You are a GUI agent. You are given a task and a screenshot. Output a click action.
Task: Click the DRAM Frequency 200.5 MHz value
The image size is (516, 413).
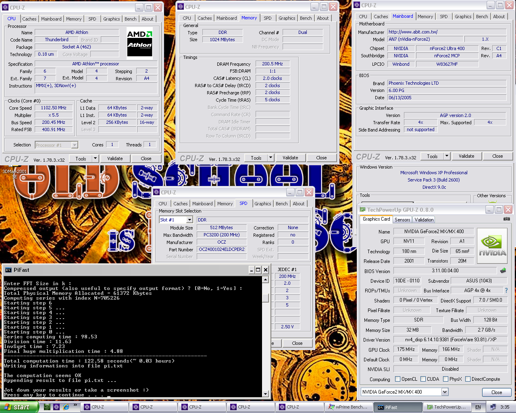coord(273,64)
